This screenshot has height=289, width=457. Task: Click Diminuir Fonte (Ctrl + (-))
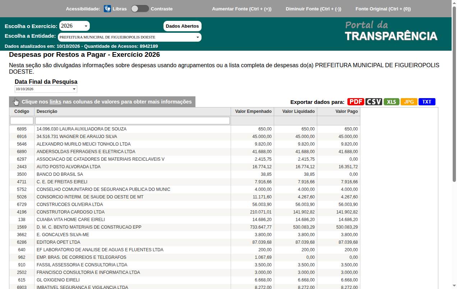coord(313,9)
